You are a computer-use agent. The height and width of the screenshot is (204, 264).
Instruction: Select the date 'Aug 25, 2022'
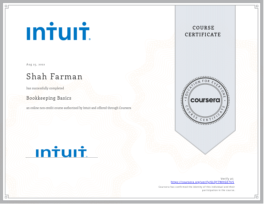(36, 64)
